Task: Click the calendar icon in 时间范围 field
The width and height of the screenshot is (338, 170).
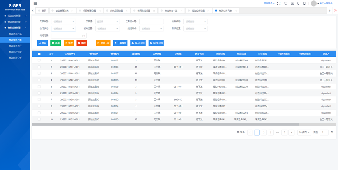Action: point(83,36)
